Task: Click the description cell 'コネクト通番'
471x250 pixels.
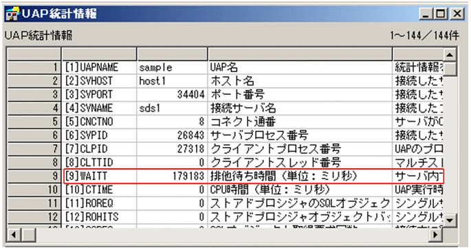Action: [x=300, y=122]
